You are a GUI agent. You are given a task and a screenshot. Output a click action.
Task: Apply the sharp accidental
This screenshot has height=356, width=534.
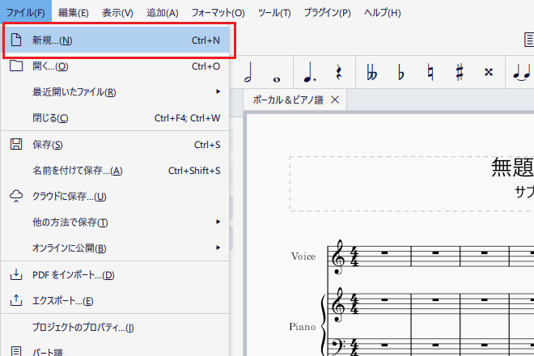460,72
